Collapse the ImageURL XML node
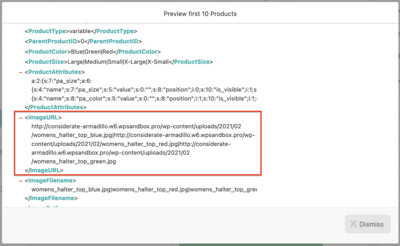Viewport: 400px width, 246px height. 20,118
